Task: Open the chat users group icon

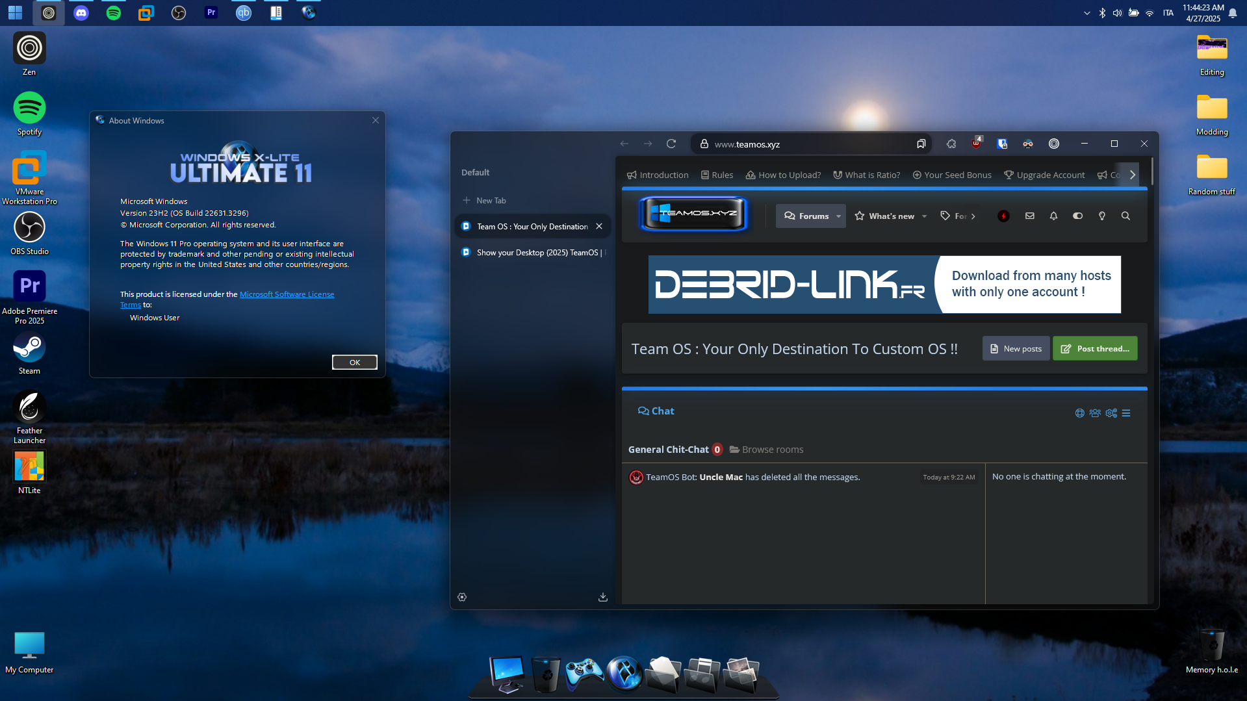Action: (1095, 413)
